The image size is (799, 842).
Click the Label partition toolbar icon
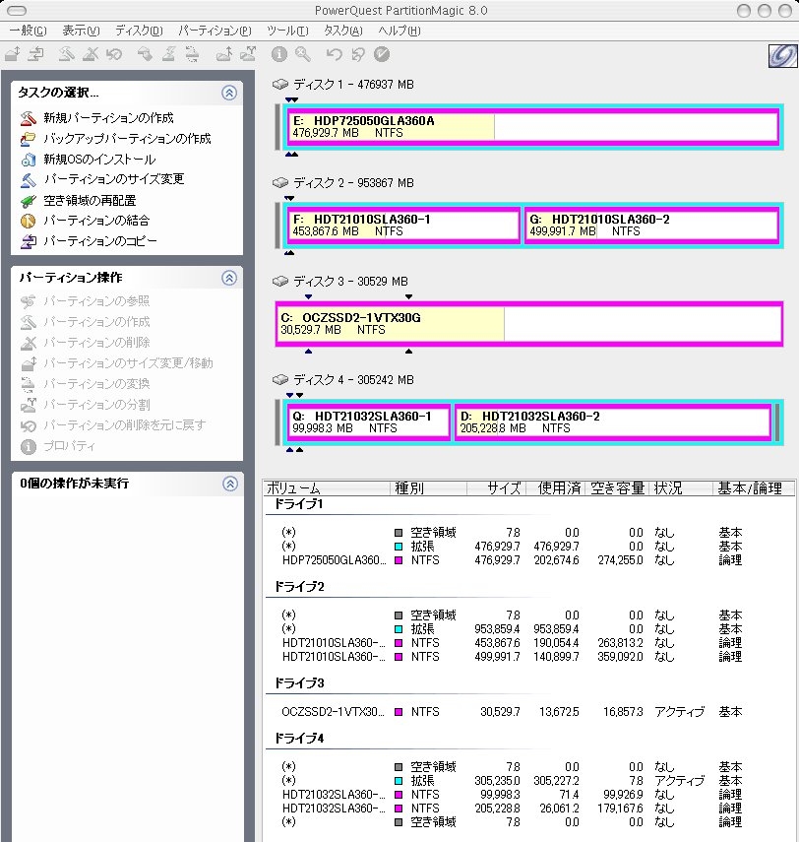(x=145, y=54)
